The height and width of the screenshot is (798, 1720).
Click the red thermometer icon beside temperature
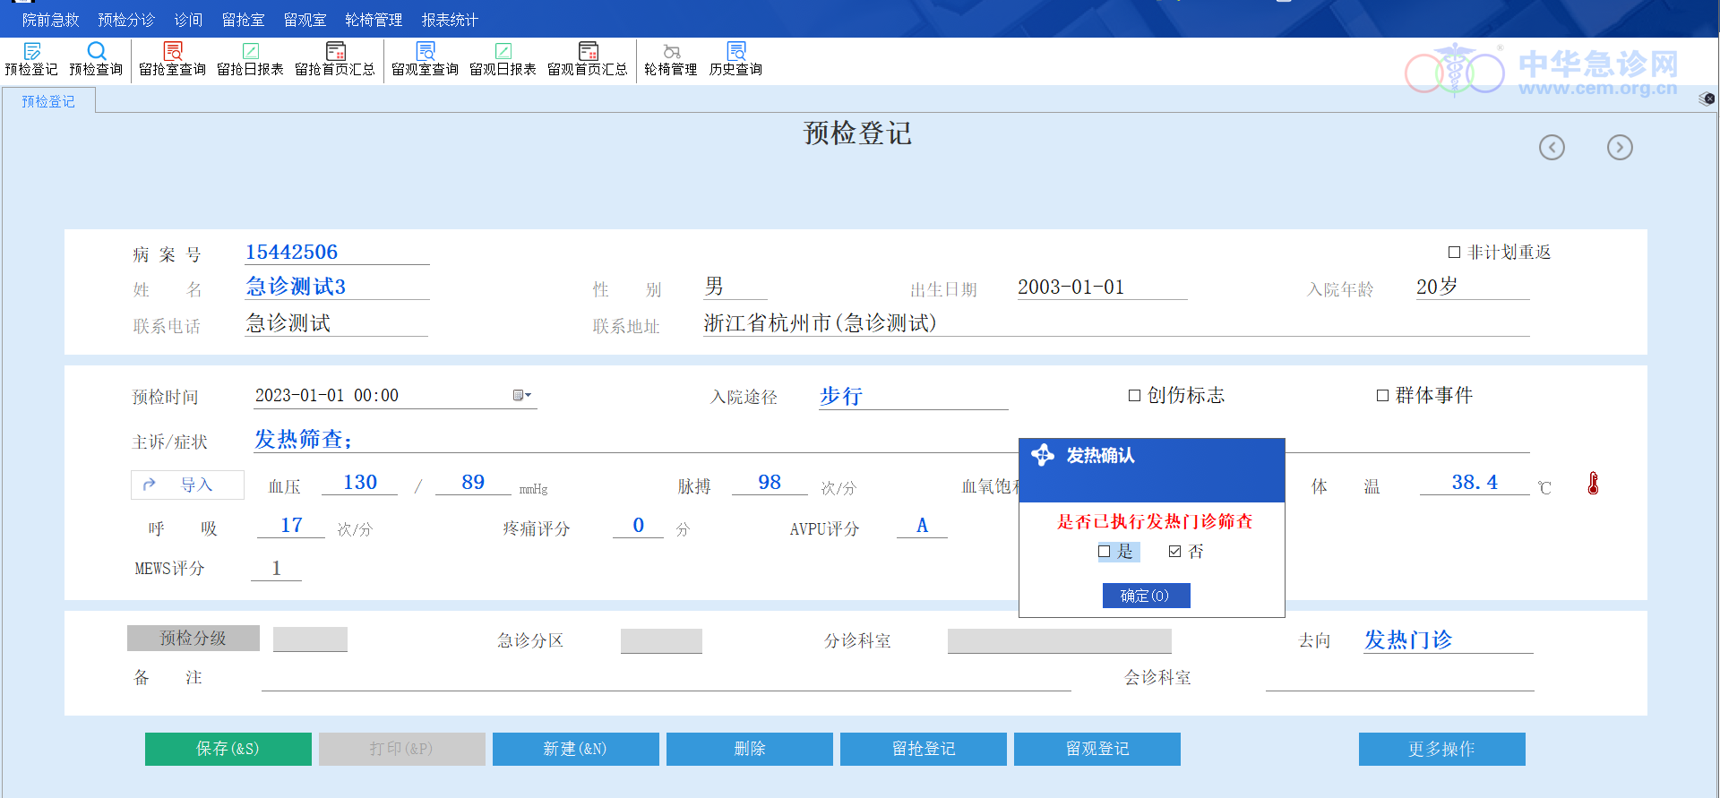(x=1593, y=484)
